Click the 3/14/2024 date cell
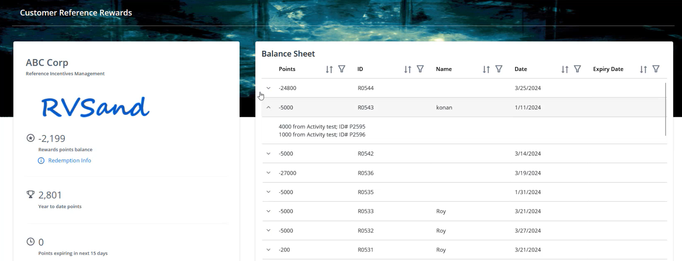This screenshot has width=682, height=261. (x=528, y=154)
